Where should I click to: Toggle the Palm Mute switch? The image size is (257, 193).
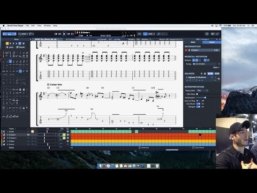pos(198,94)
